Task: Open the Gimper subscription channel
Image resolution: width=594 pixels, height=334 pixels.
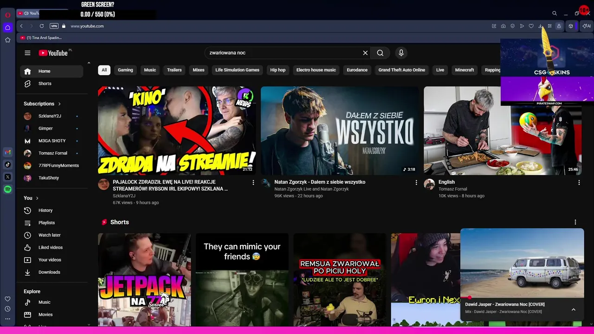Action: (52, 128)
